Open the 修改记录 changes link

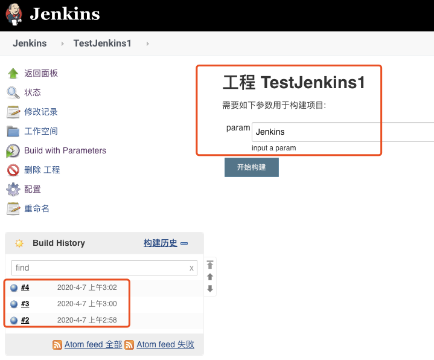(41, 112)
